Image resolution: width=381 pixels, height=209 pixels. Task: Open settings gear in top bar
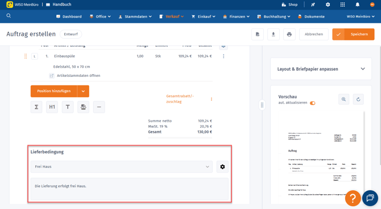click(328, 5)
